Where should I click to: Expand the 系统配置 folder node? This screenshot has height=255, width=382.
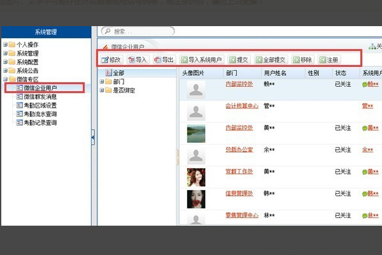click(5, 62)
